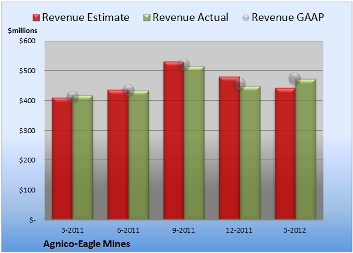The width and height of the screenshot is (353, 253).
Task: Select the green actual bar for 12-2011
Action: 250,153
